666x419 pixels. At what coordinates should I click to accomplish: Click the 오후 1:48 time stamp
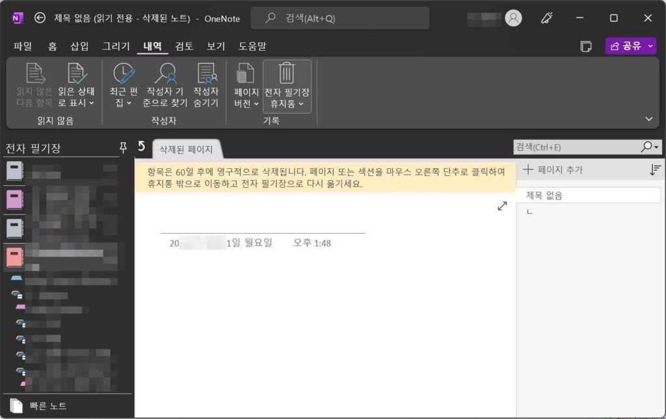click(x=312, y=243)
